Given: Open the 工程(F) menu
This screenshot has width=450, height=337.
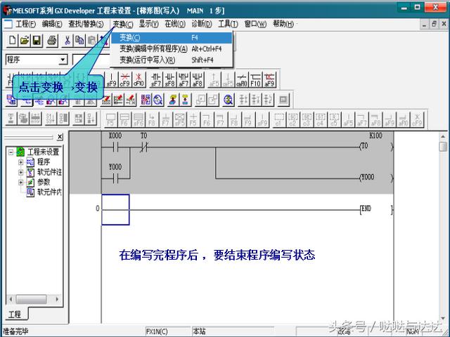Looking at the screenshot, I should pos(25,24).
